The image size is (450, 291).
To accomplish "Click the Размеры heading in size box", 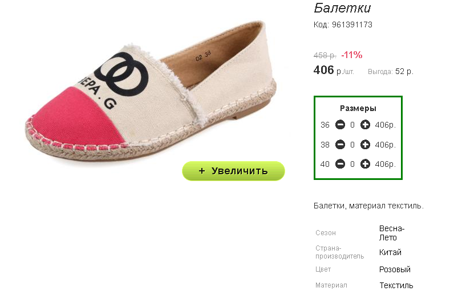I will pyautogui.click(x=358, y=108).
